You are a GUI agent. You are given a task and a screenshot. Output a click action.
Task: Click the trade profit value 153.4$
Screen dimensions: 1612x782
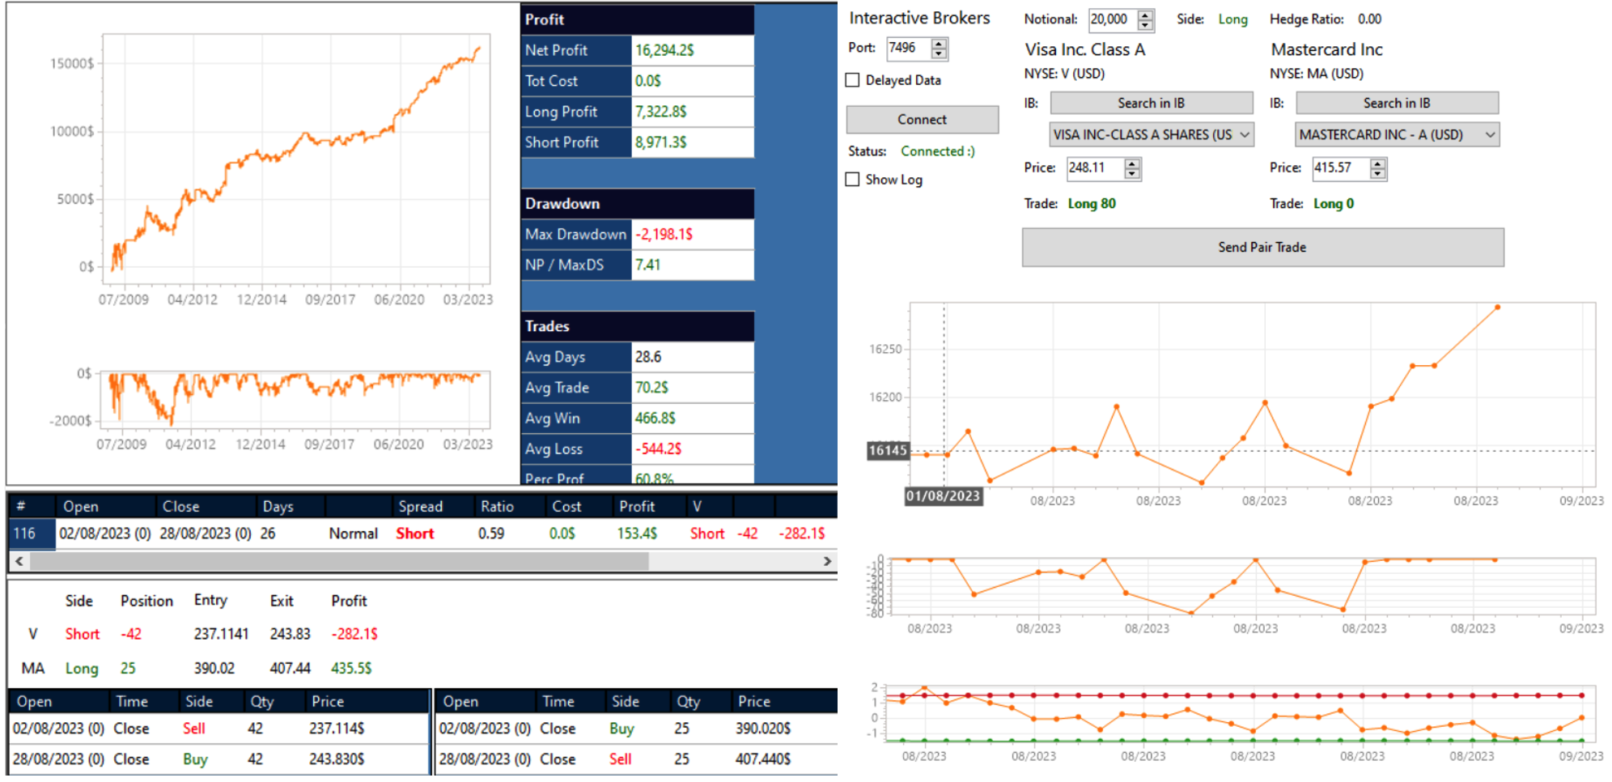click(x=637, y=533)
